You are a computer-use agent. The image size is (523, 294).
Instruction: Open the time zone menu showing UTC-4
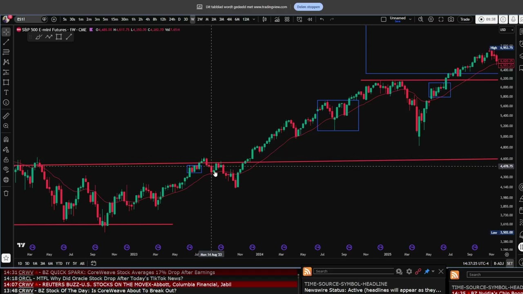point(476,263)
